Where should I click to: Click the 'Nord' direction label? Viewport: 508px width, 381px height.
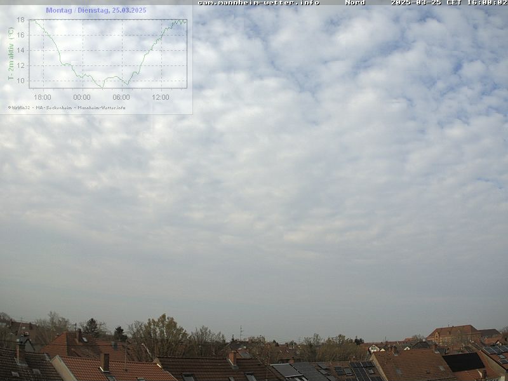[355, 3]
